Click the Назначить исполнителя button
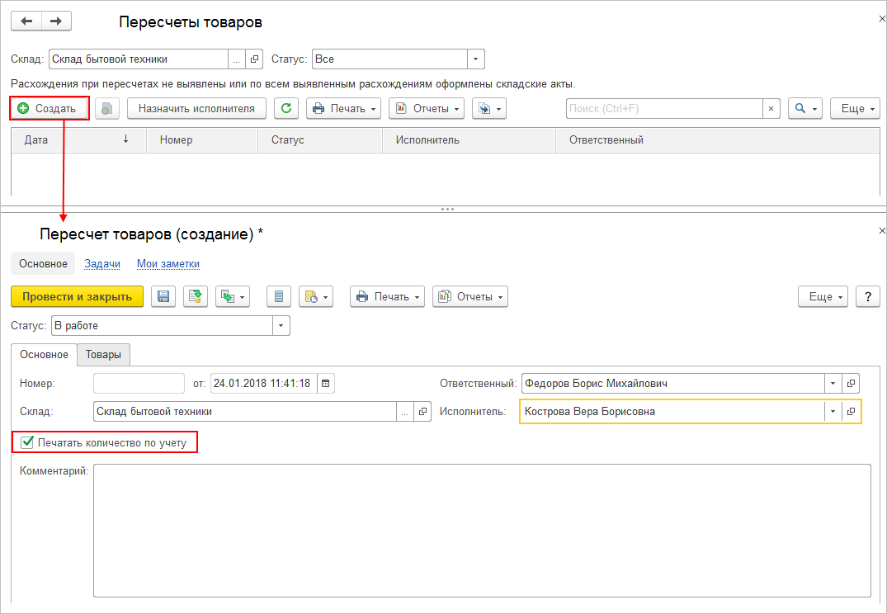The height and width of the screenshot is (614, 887). pyautogui.click(x=197, y=109)
